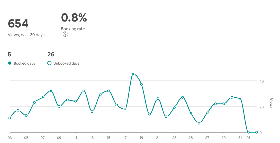Click the peak data point on day 18
Screen dimensions: 280x143
[x=133, y=74]
